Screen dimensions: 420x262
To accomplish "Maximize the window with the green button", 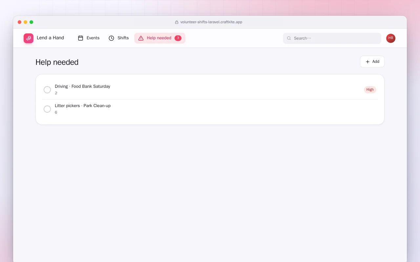I will [x=31, y=22].
